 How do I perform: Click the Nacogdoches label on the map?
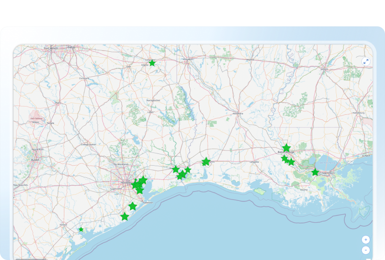153,100
